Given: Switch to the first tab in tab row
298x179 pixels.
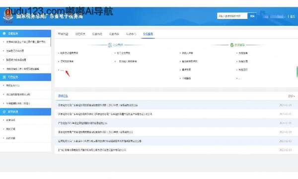Looking at the screenshot, I should pos(63,34).
